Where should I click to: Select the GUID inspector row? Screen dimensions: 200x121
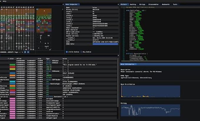point(92,42)
